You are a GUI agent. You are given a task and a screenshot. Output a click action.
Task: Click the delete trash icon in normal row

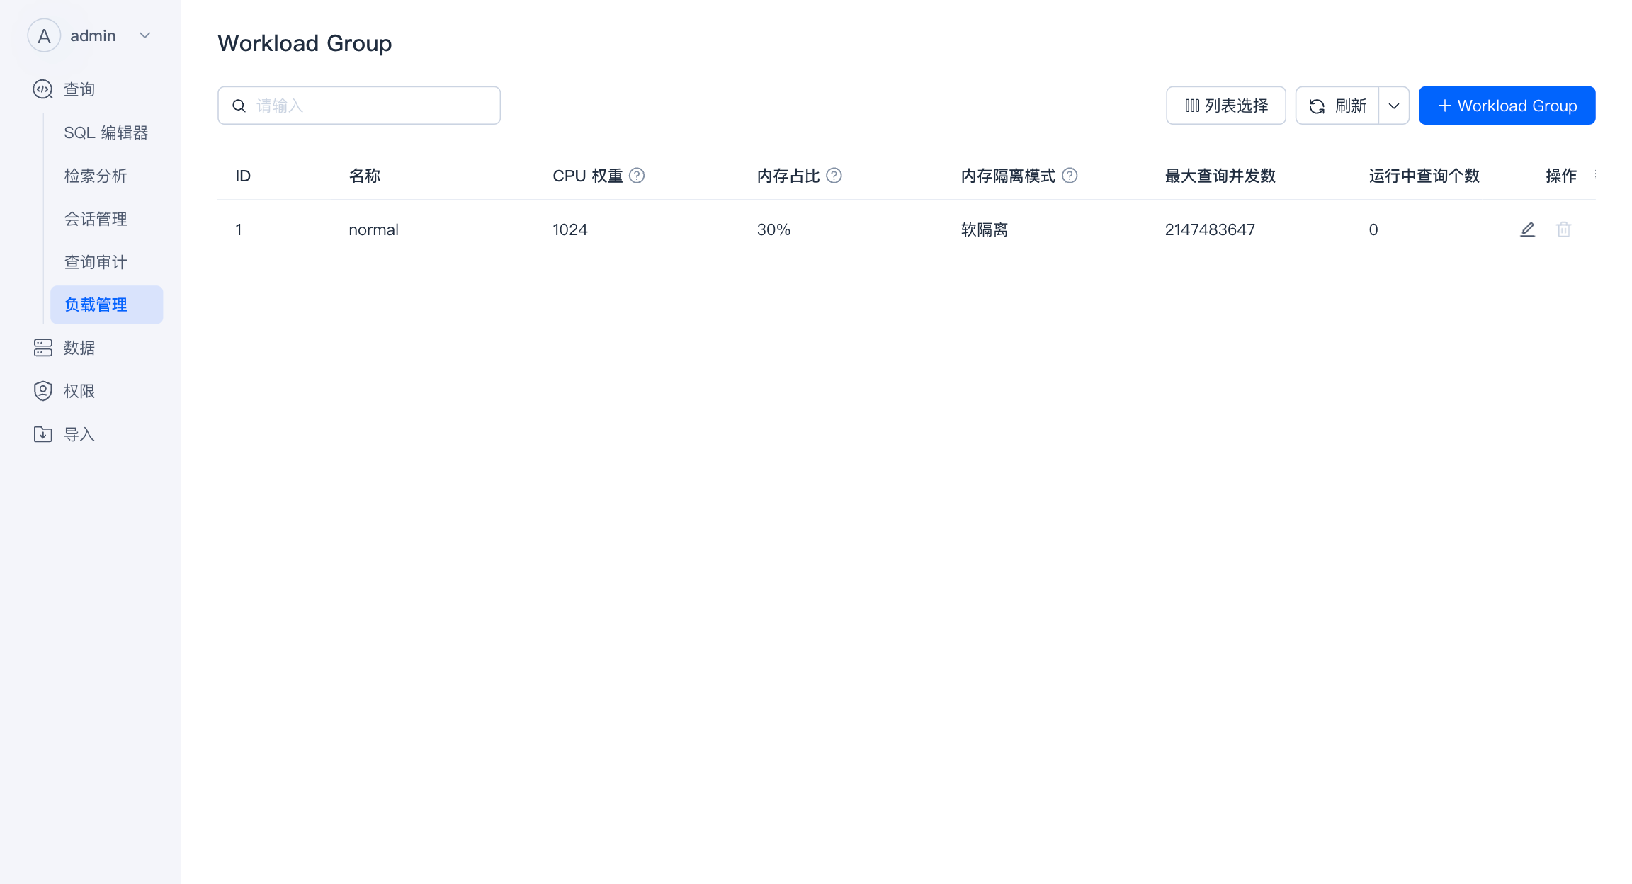click(x=1563, y=229)
